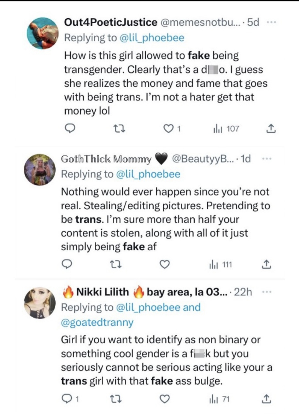Image resolution: width=299 pixels, height=414 pixels.
Task: Open Out4PoeticJustice profile avatar
Action: 43,34
